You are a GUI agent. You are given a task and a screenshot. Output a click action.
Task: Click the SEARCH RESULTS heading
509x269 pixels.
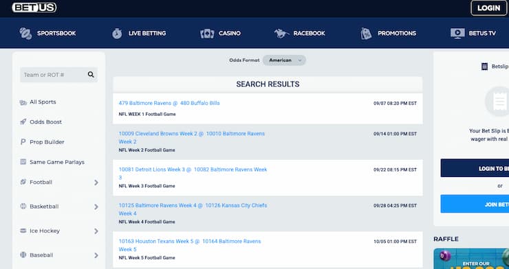click(x=268, y=84)
